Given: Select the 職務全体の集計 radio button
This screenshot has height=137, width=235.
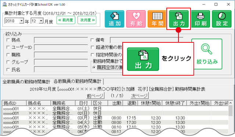Looking at the screenshot, I should pos(94,67).
